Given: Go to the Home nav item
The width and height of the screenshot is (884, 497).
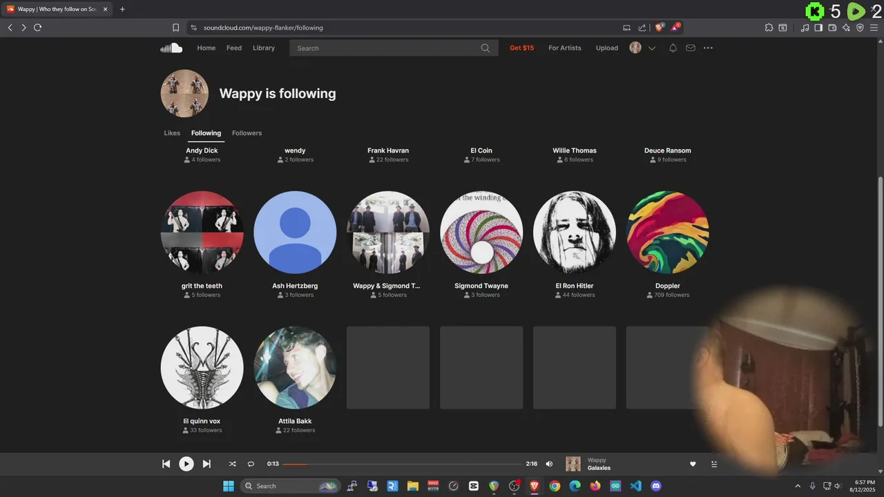Looking at the screenshot, I should pos(206,48).
